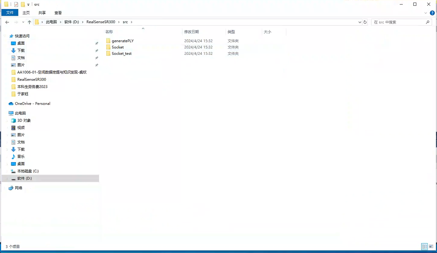Image resolution: width=437 pixels, height=253 pixels.
Task: Click the 文件夹 type of Socket_test row
Action: point(233,54)
